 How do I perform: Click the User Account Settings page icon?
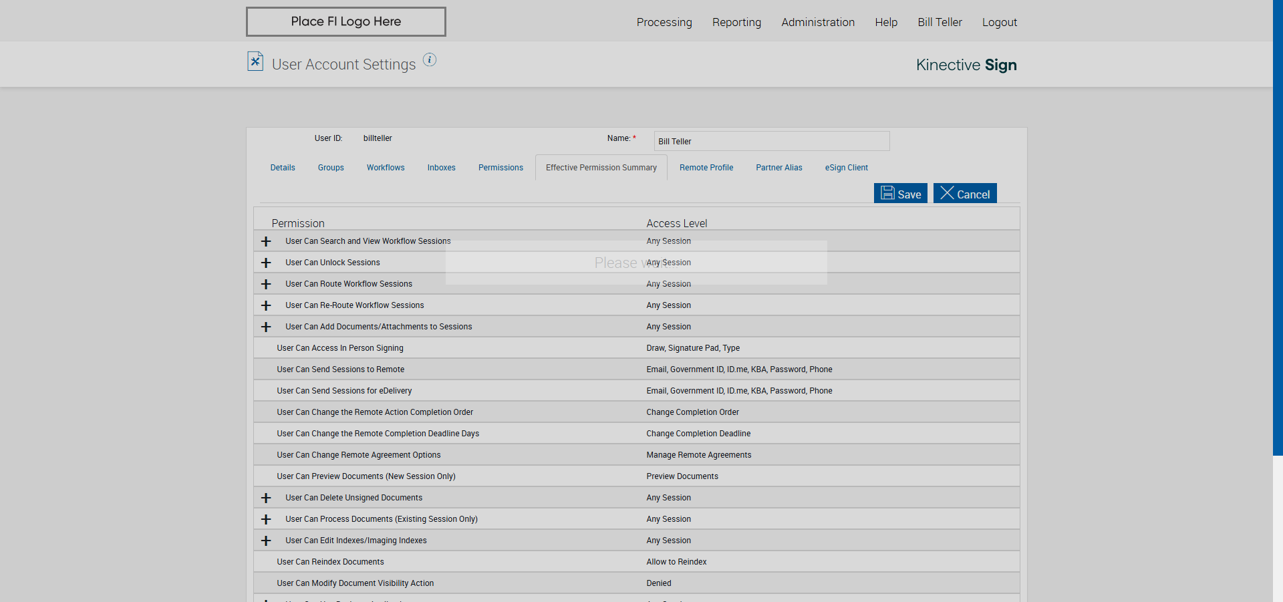click(255, 61)
